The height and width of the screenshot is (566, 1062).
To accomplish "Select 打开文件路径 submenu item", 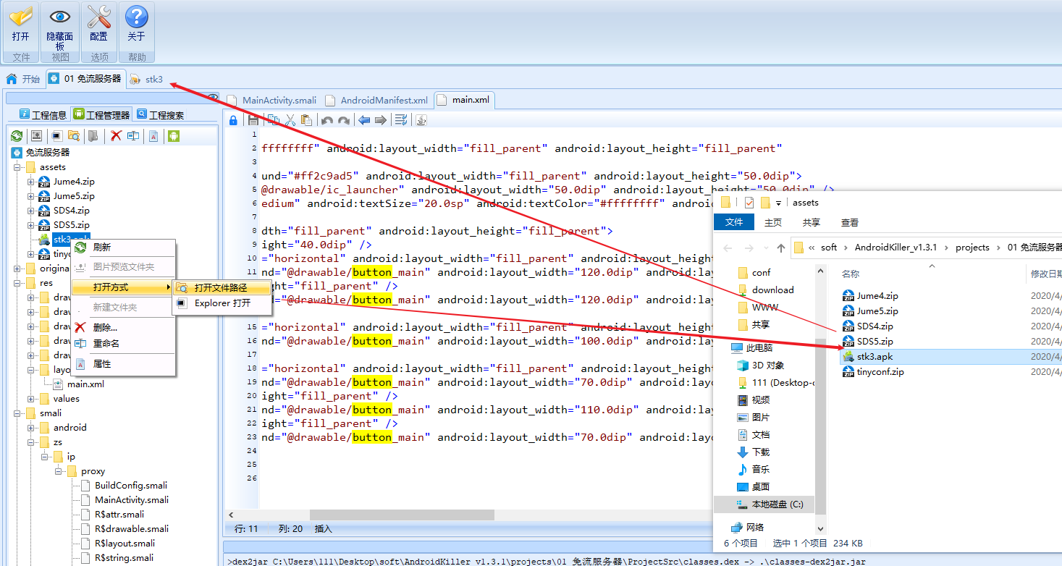I will 222,287.
